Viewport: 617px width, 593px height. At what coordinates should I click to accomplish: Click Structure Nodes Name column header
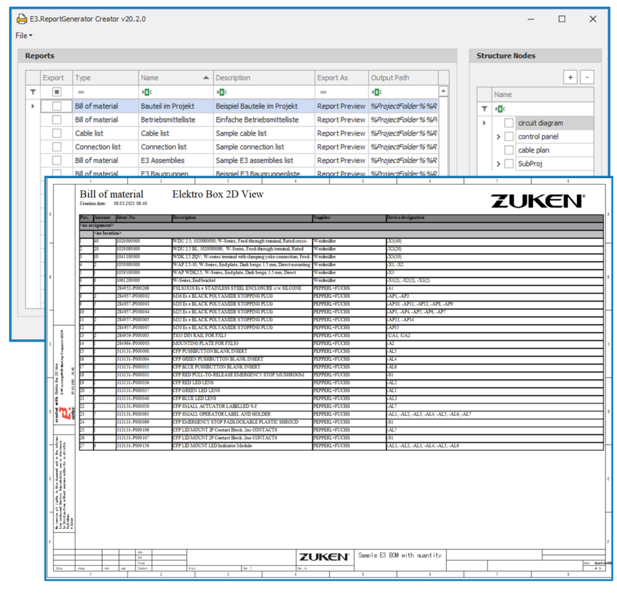tap(543, 95)
